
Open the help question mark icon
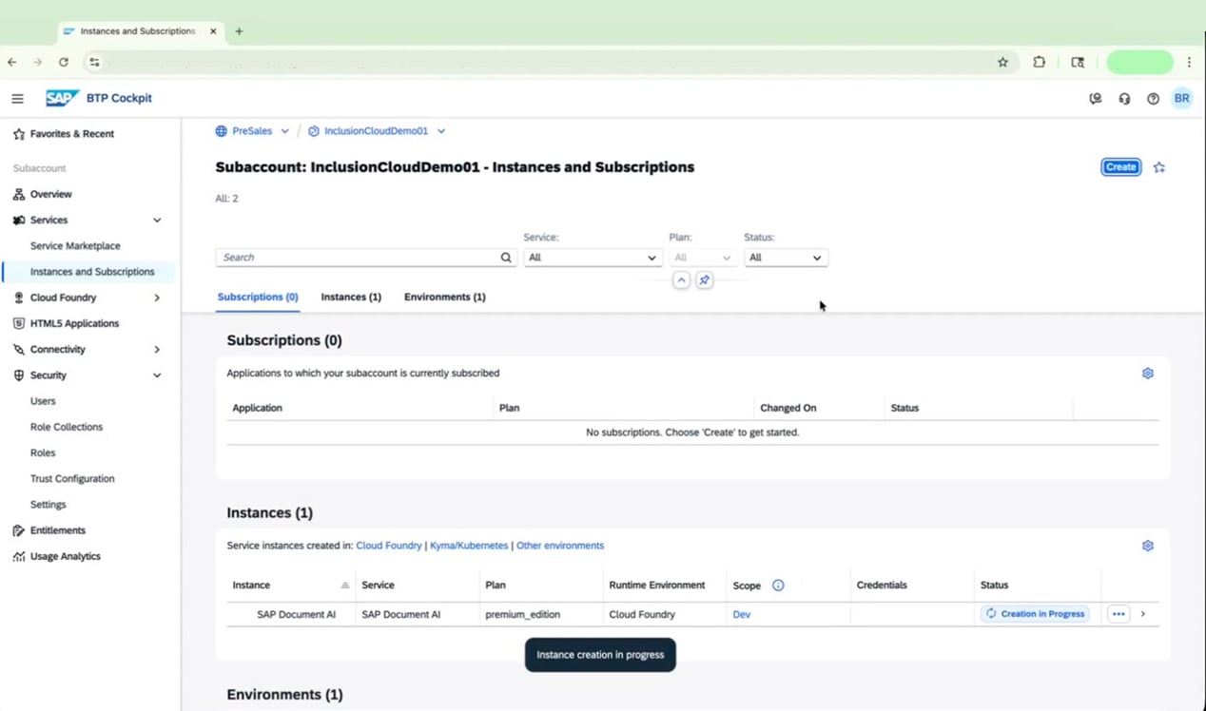1153,99
